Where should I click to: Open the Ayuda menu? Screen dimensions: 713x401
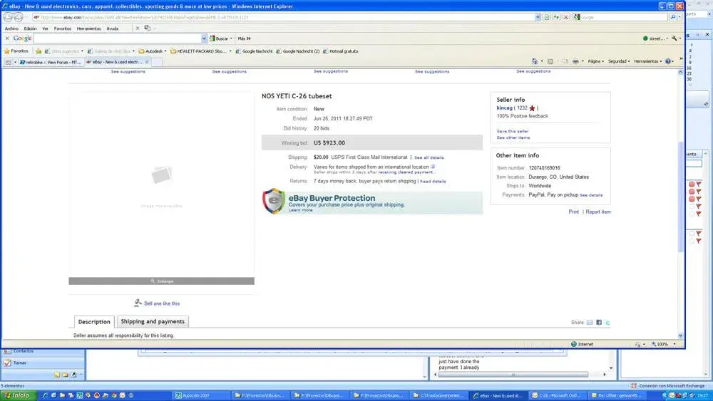coord(113,28)
